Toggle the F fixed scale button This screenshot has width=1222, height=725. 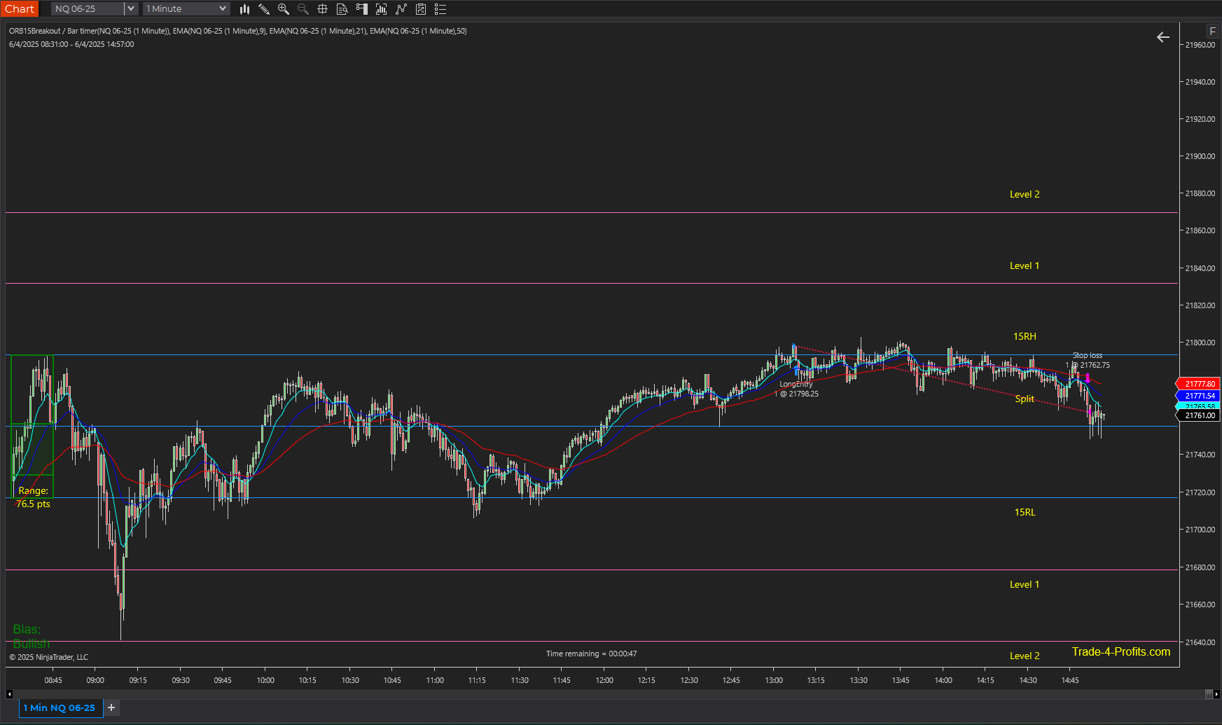click(x=1212, y=31)
